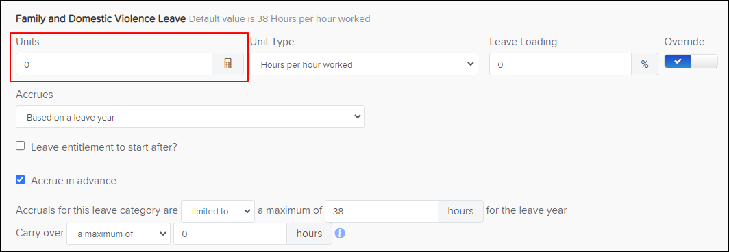
Task: Click the maximum hours field showing 38
Action: click(x=382, y=211)
